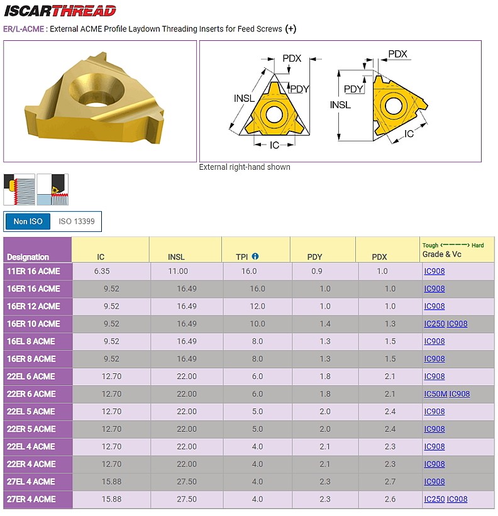Open IC908 grade for 27EL 4 ACME
Viewport: 498px width, 516px height.
tap(434, 481)
